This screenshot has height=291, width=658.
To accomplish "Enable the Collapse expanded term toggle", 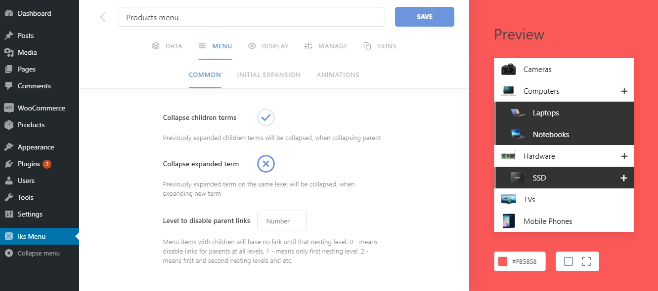I will pyautogui.click(x=266, y=164).
